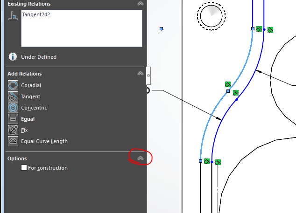
Task: Select bottom endpoint of light-blue arc
Action: pos(200,161)
